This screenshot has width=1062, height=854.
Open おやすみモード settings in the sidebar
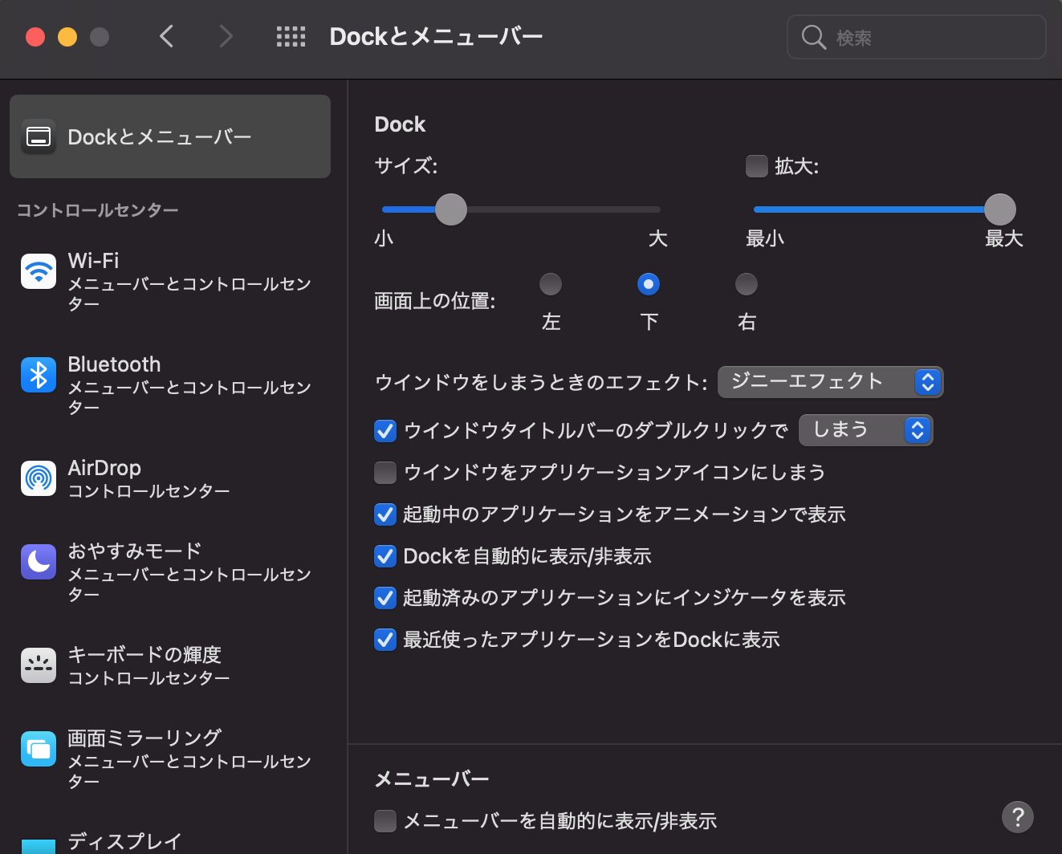click(170, 571)
